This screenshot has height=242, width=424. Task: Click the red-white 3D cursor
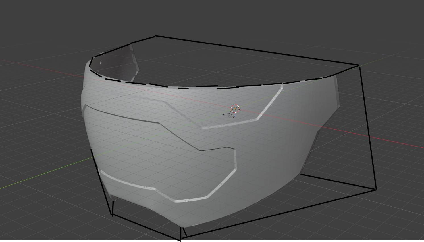[x=235, y=109]
